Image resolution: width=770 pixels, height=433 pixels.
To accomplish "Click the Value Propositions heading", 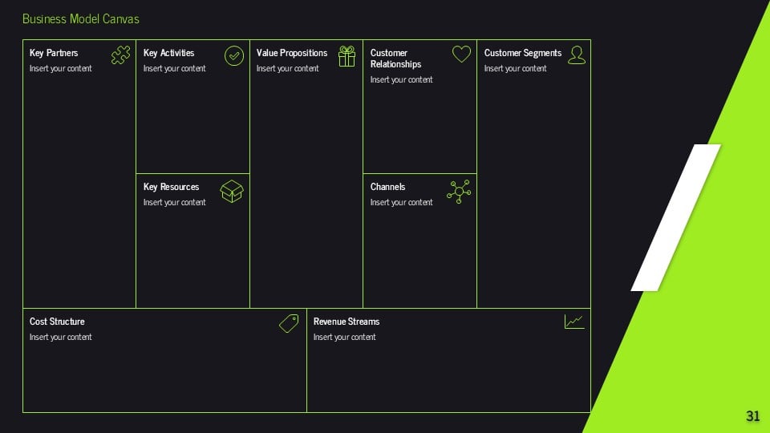I will [x=292, y=53].
